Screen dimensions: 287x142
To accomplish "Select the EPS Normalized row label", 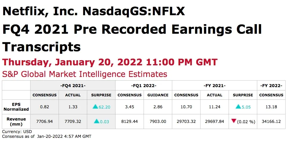I will (x=16, y=107).
